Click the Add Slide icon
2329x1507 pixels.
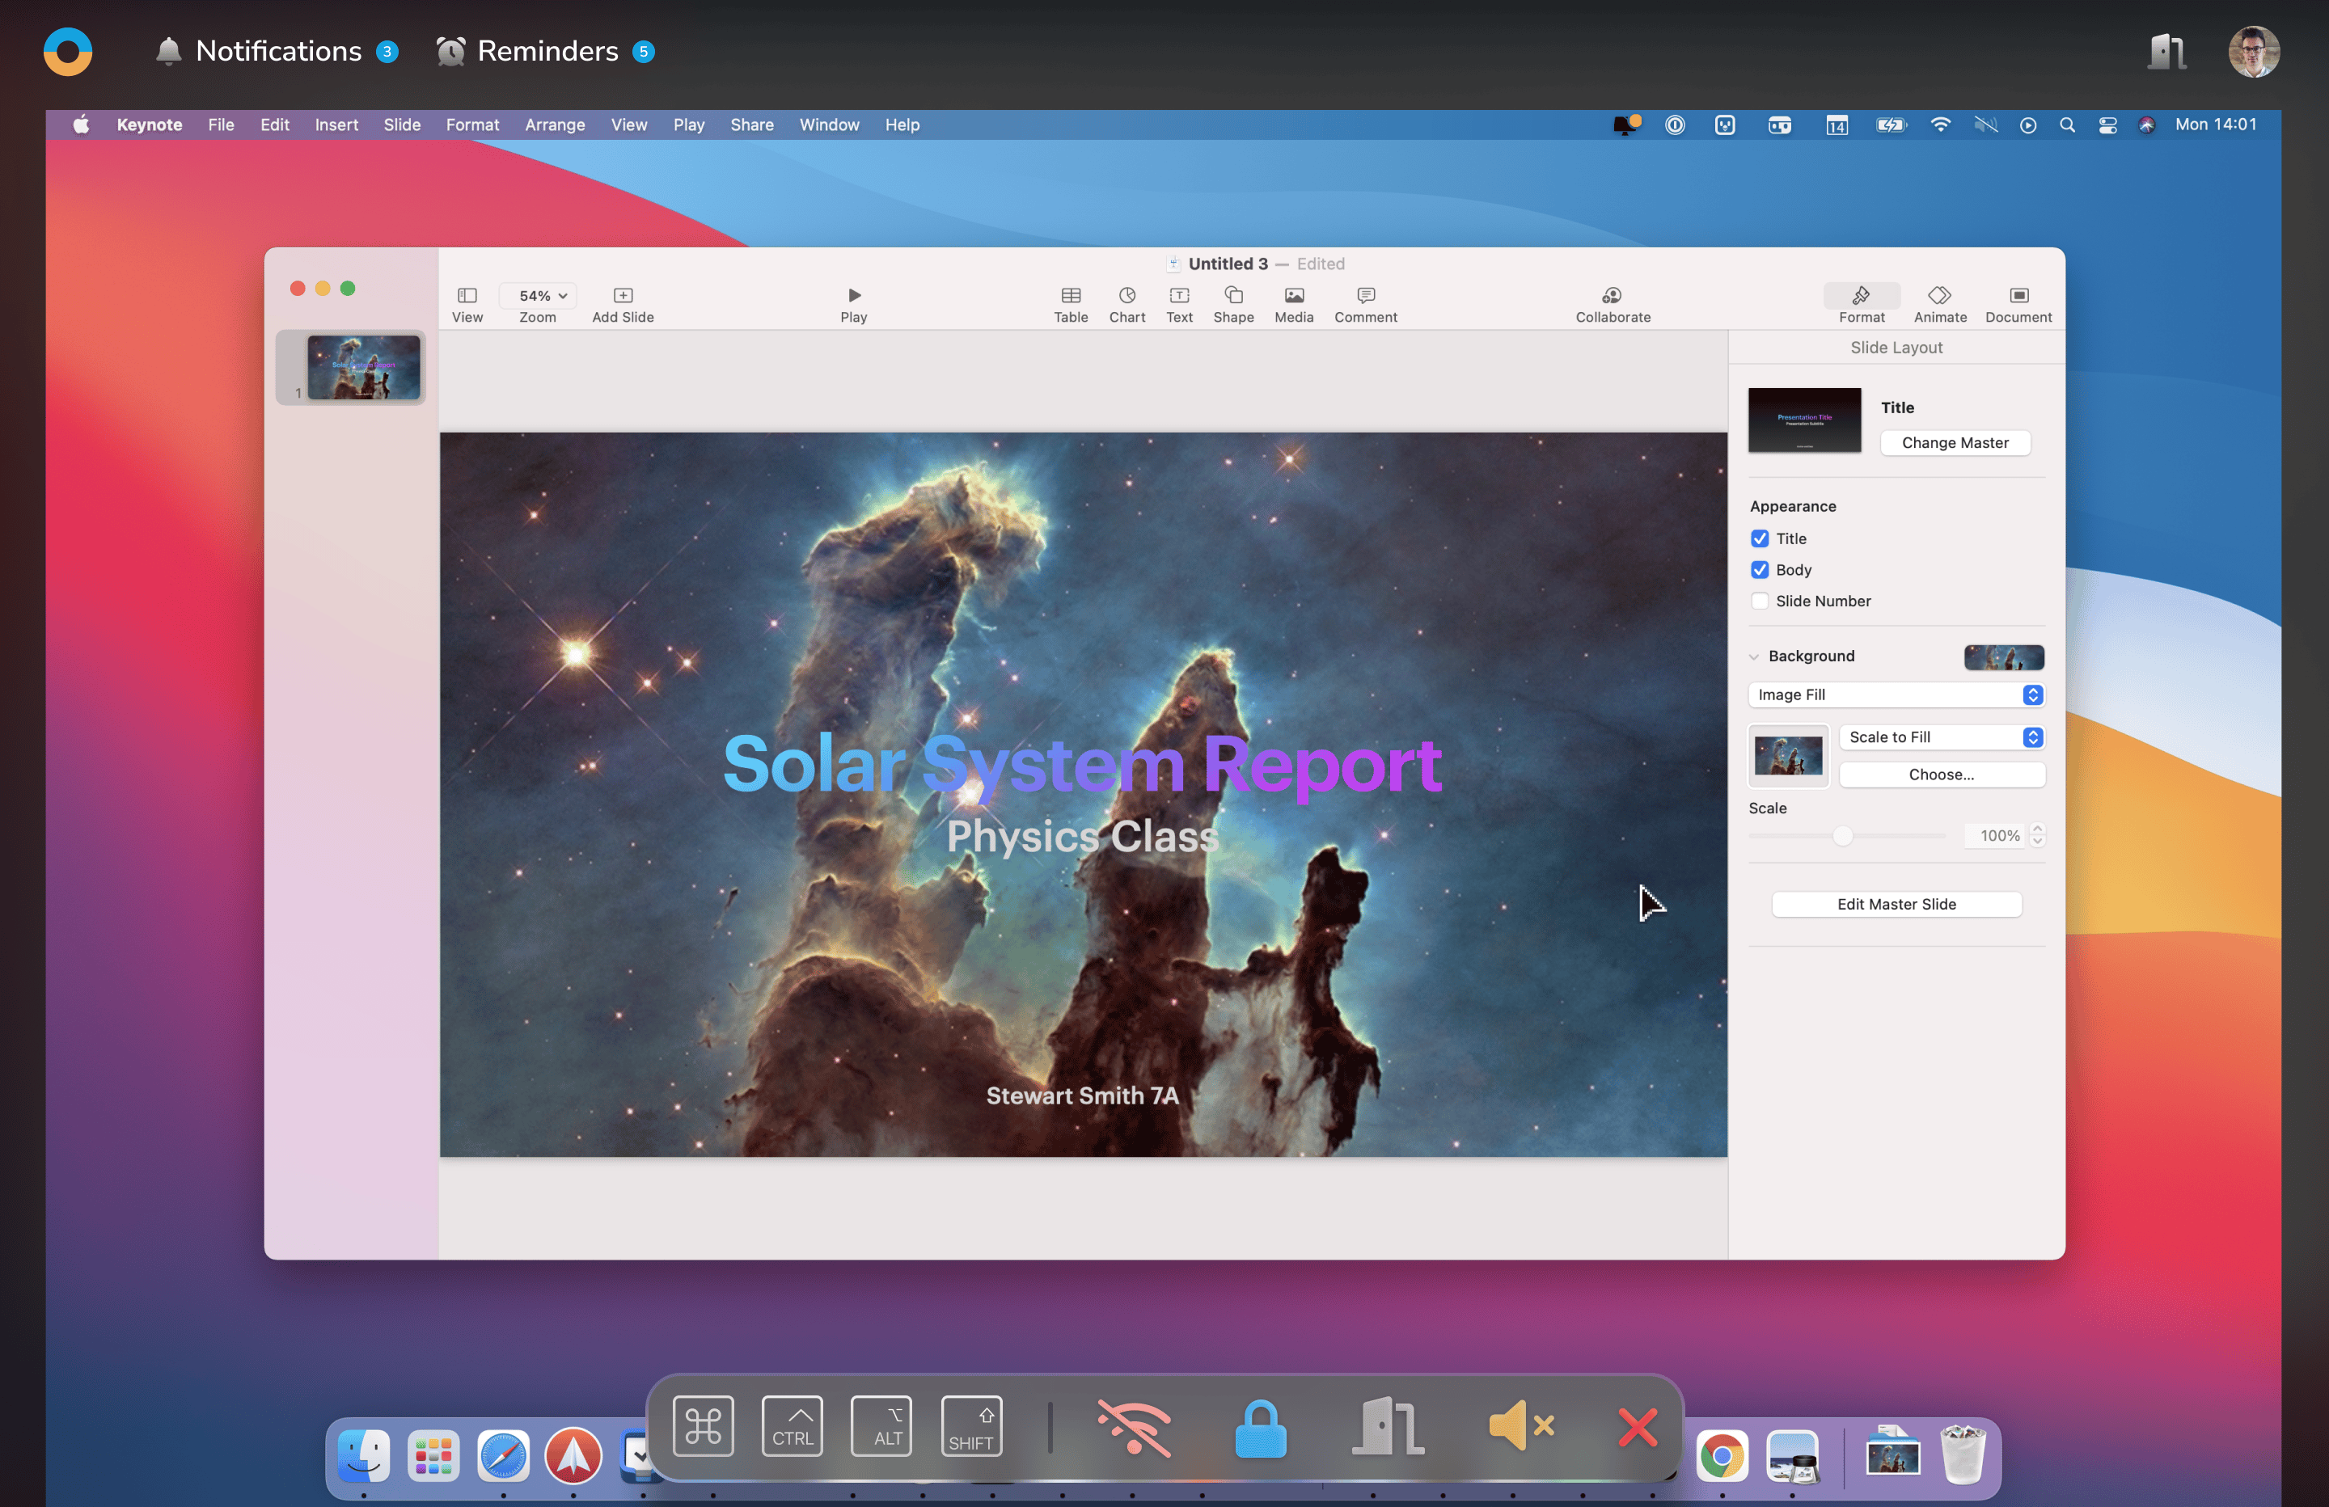pyautogui.click(x=623, y=296)
